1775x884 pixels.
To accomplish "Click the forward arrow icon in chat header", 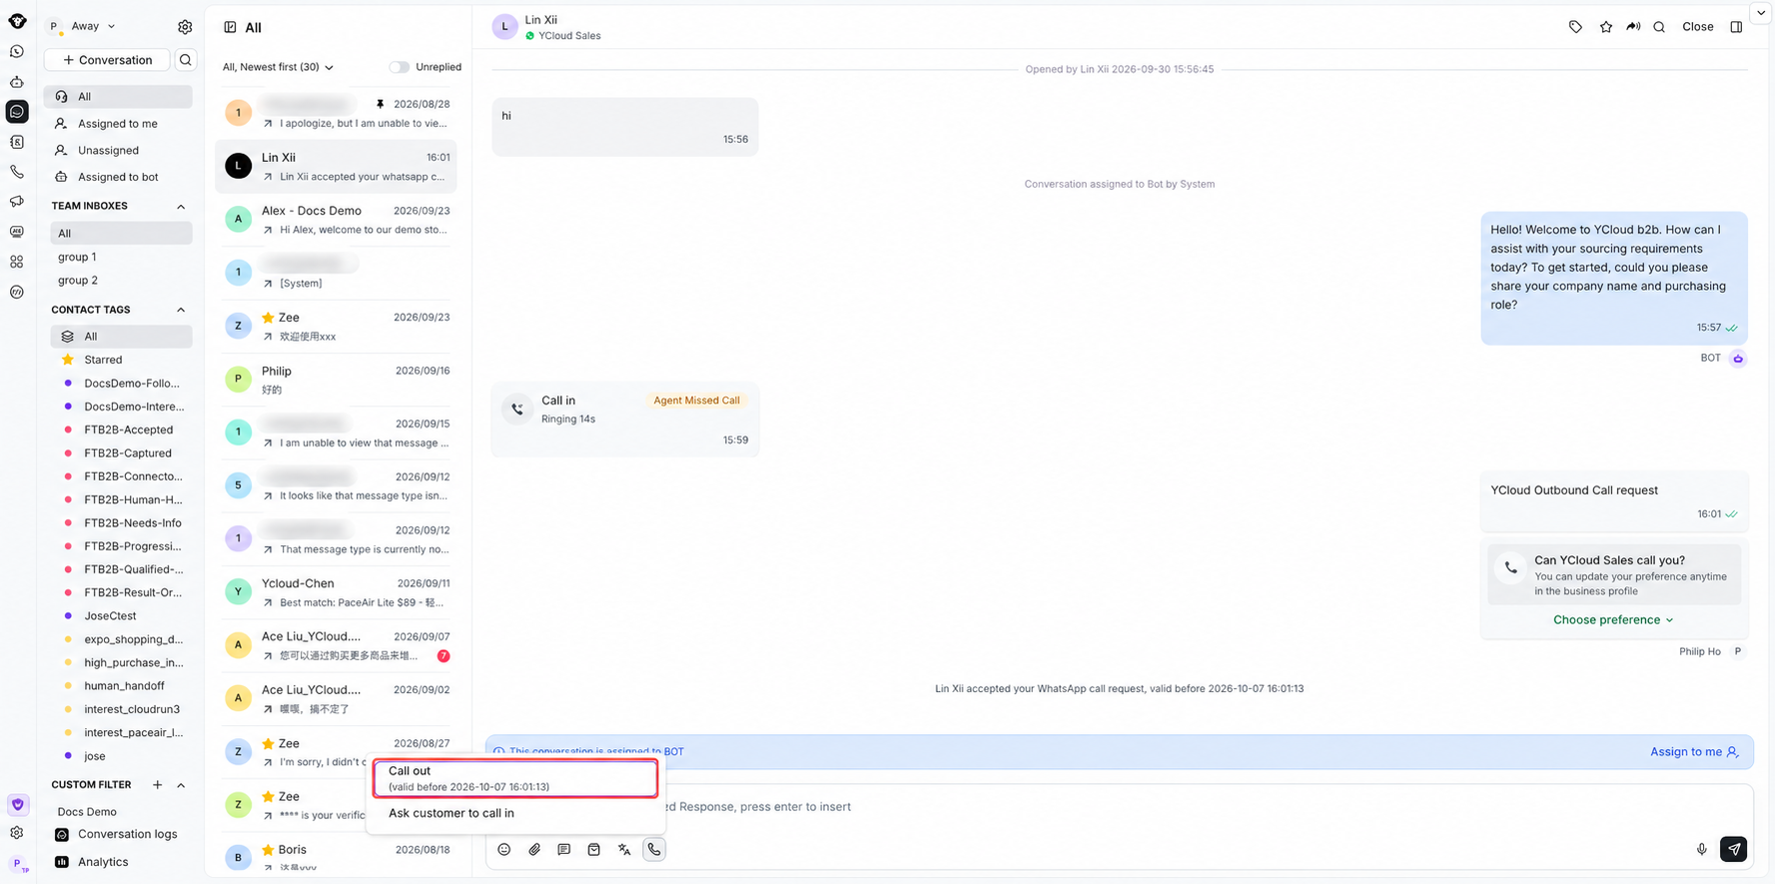I will pos(1633,27).
